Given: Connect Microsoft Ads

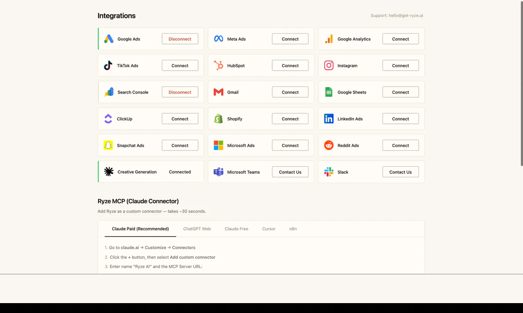Looking at the screenshot, I should 290,145.
